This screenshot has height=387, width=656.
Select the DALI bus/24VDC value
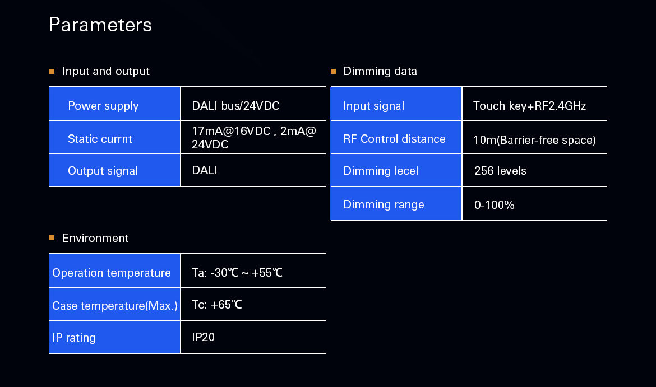[x=235, y=106]
